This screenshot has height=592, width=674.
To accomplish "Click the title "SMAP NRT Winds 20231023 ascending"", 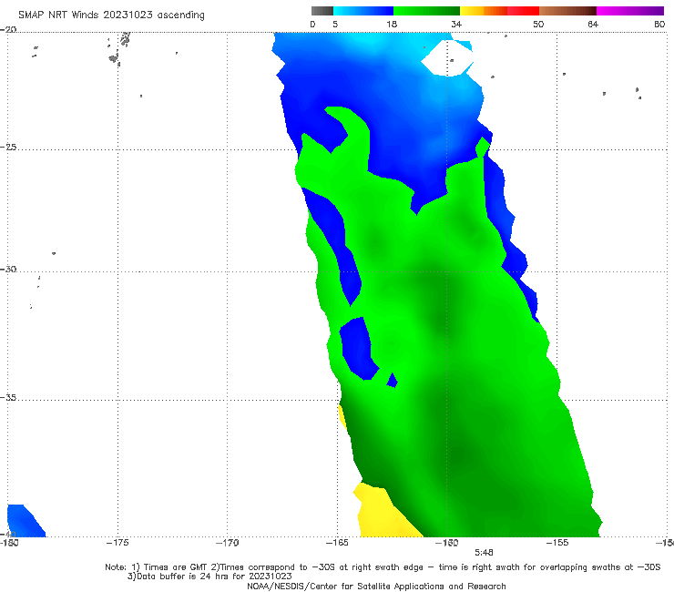I will pos(111,15).
